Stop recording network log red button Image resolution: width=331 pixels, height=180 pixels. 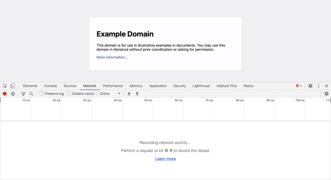point(5,94)
